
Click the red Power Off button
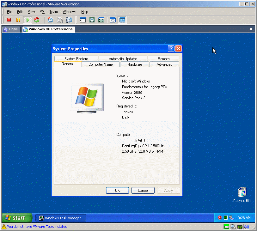click(9, 20)
